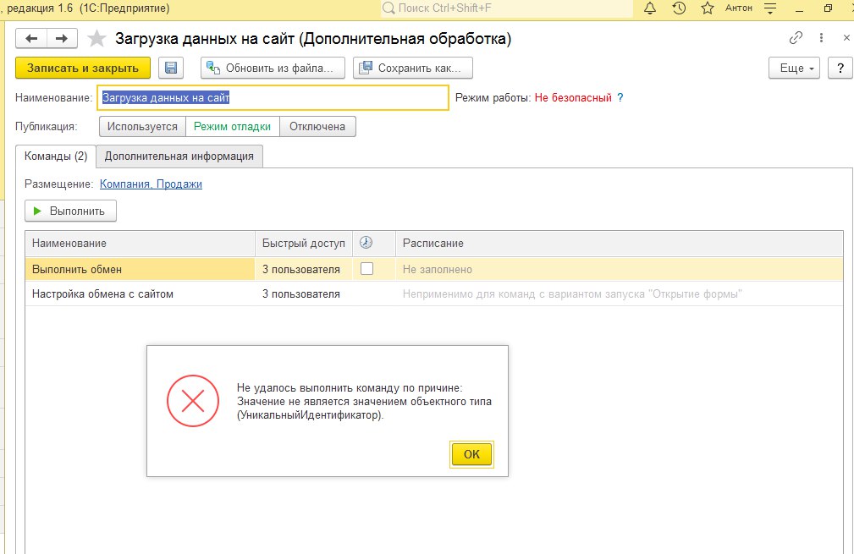The image size is (854, 554).
Task: Switch to the Дополнительная информация tab
Action: (x=179, y=156)
